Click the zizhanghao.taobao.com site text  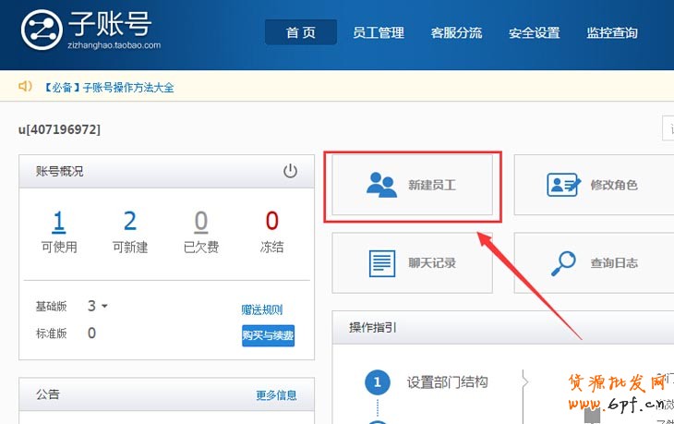114,45
